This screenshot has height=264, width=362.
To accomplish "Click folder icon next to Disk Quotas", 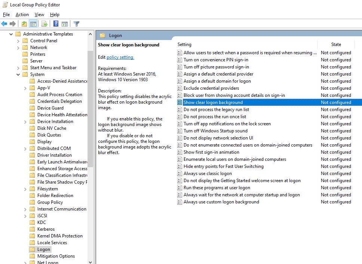I will point(32,135).
